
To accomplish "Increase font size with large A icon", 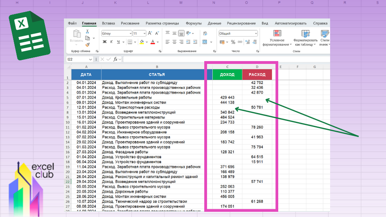I will [150, 33].
